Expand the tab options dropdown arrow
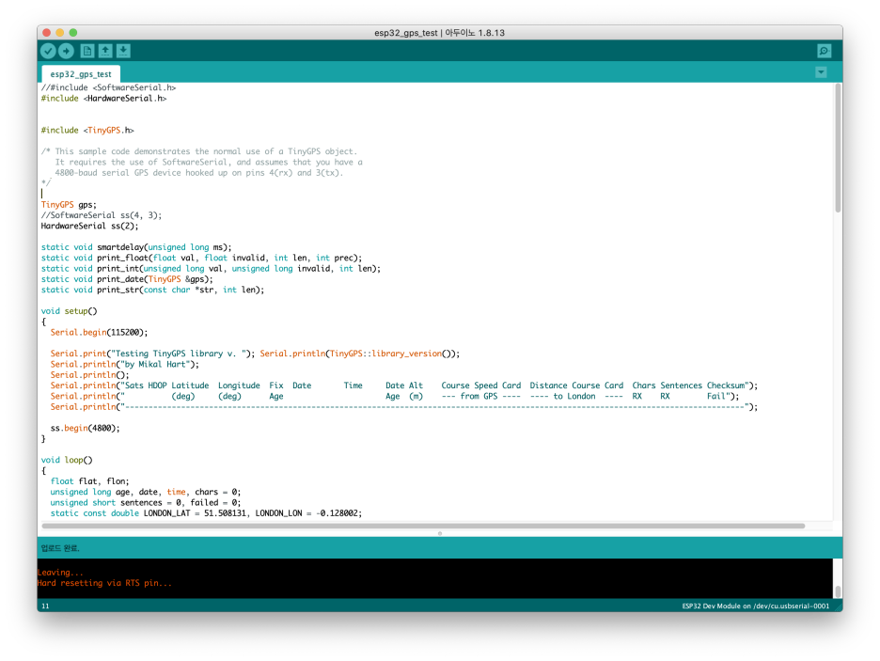 point(821,71)
